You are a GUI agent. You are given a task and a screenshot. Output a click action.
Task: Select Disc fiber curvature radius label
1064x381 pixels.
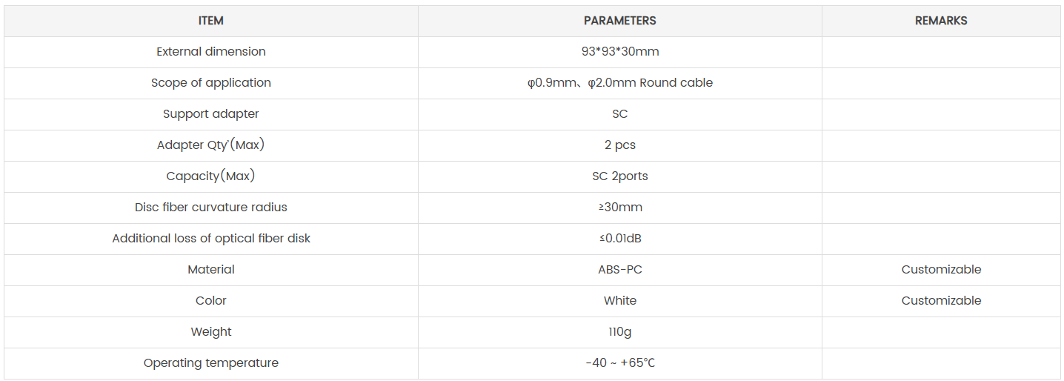(x=211, y=208)
